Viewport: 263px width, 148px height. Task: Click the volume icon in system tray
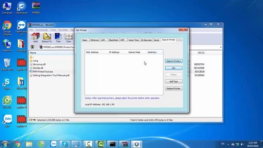(242, 144)
